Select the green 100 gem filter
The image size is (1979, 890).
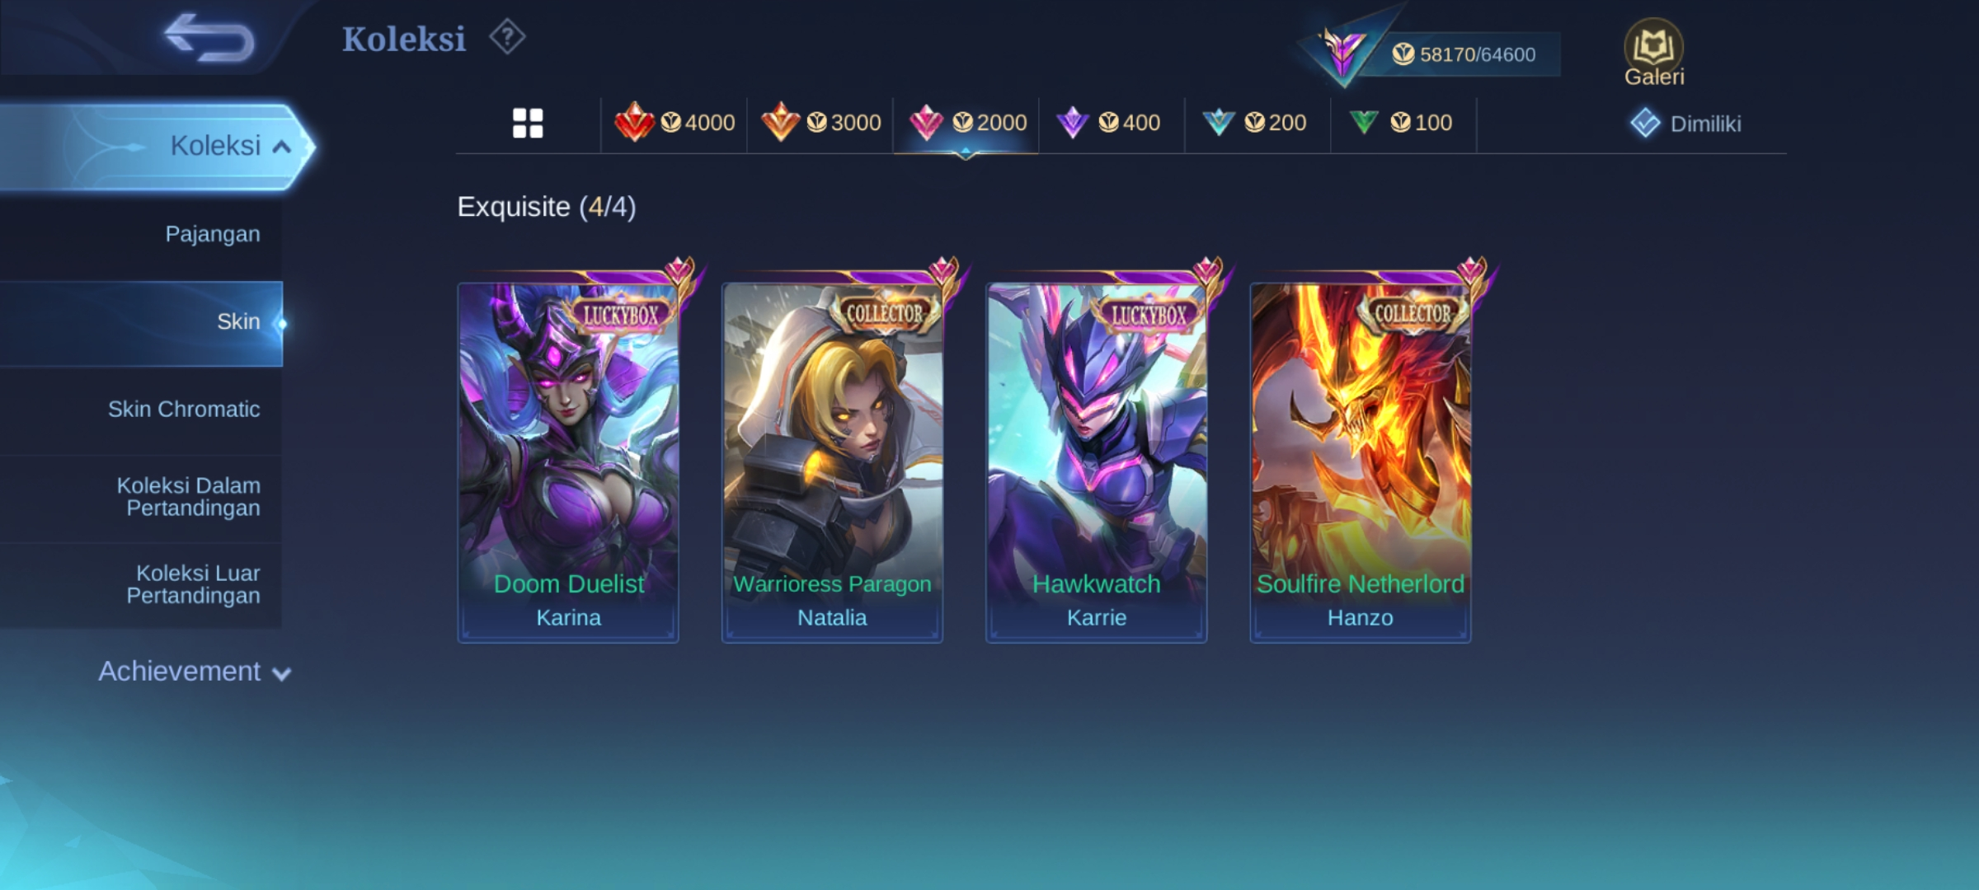pos(1400,123)
